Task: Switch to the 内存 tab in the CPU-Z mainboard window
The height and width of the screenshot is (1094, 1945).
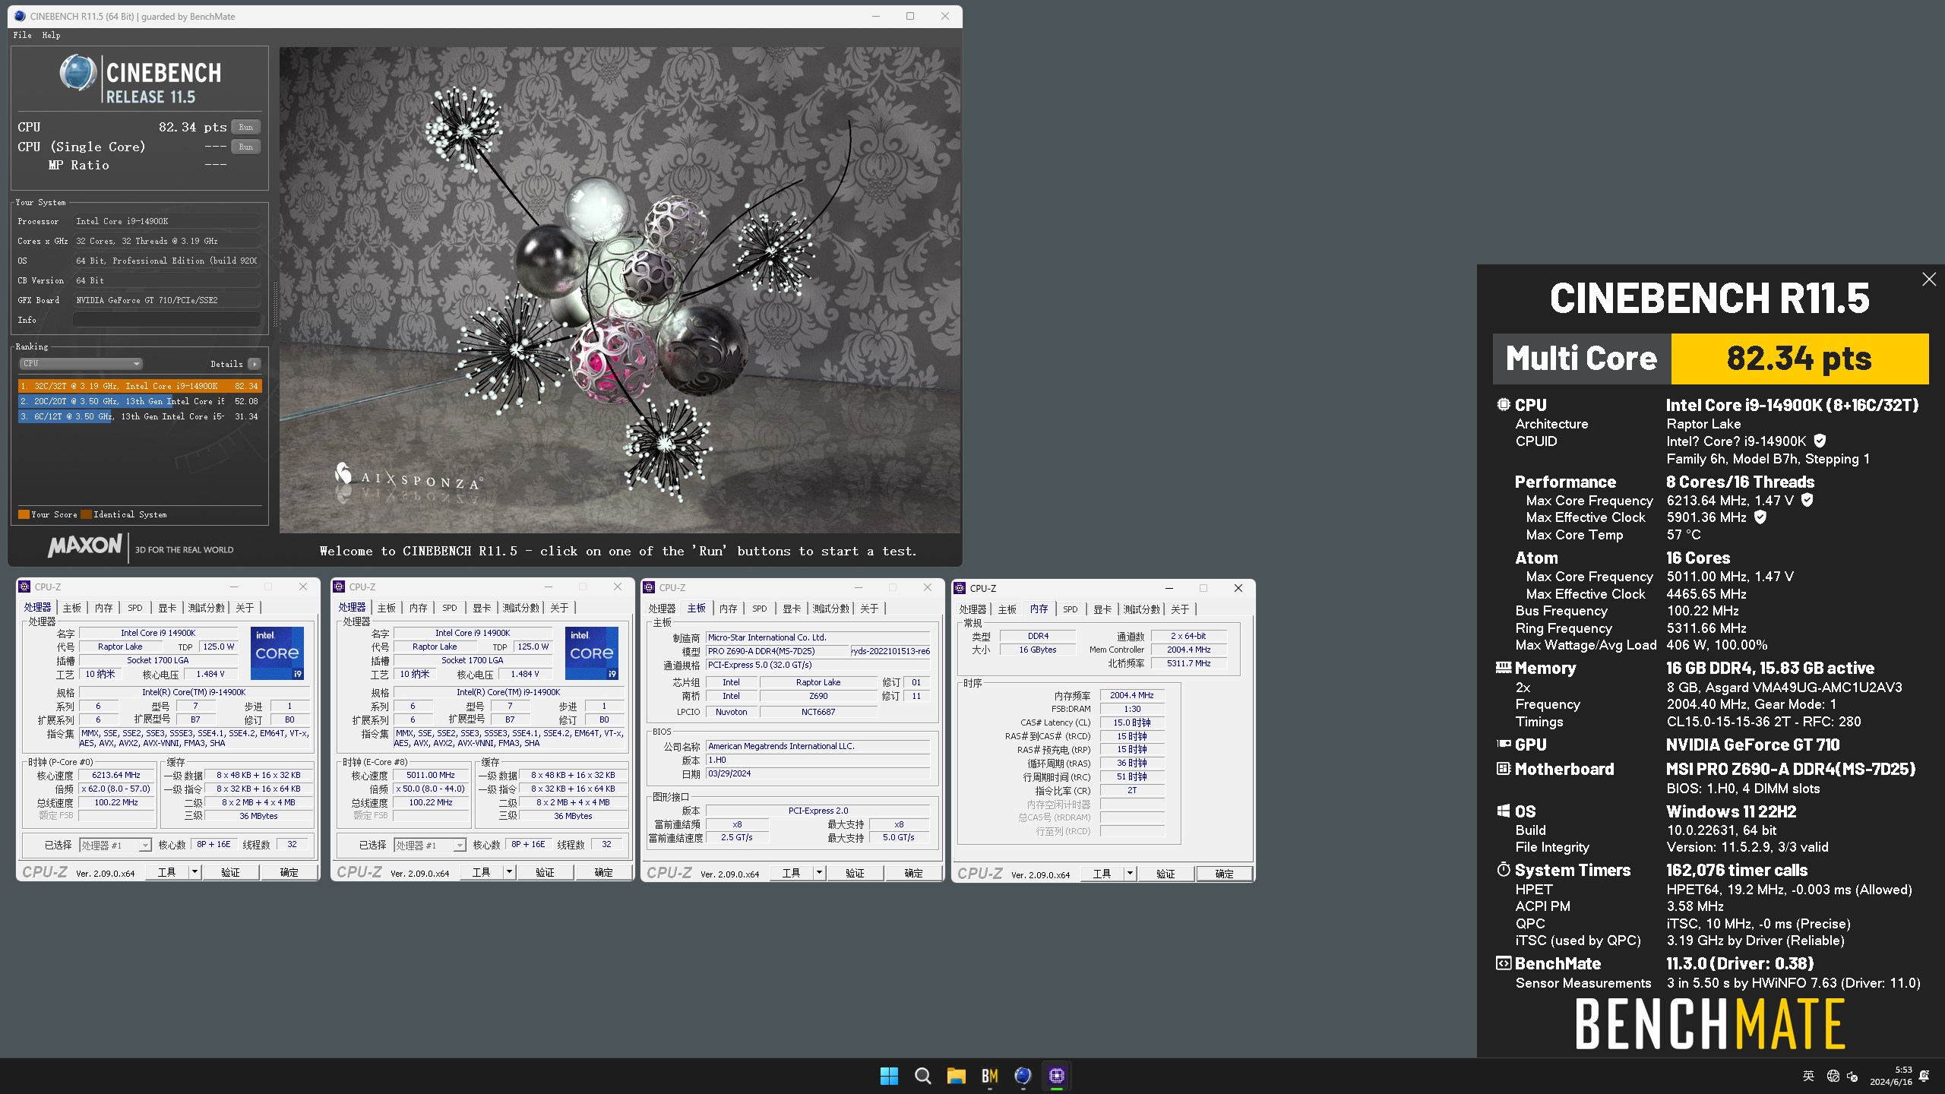Action: coord(728,609)
